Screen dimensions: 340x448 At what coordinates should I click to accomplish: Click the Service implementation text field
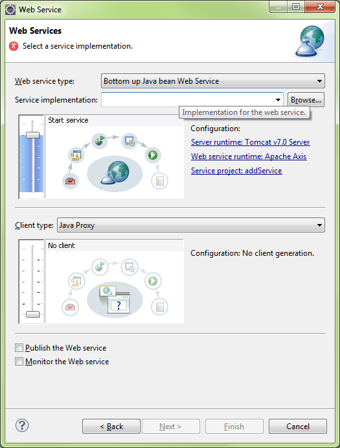tap(187, 100)
